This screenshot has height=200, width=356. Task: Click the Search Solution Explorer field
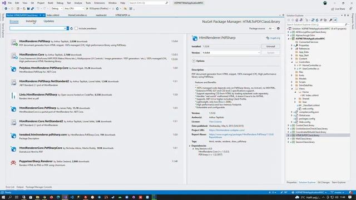pos(315,24)
